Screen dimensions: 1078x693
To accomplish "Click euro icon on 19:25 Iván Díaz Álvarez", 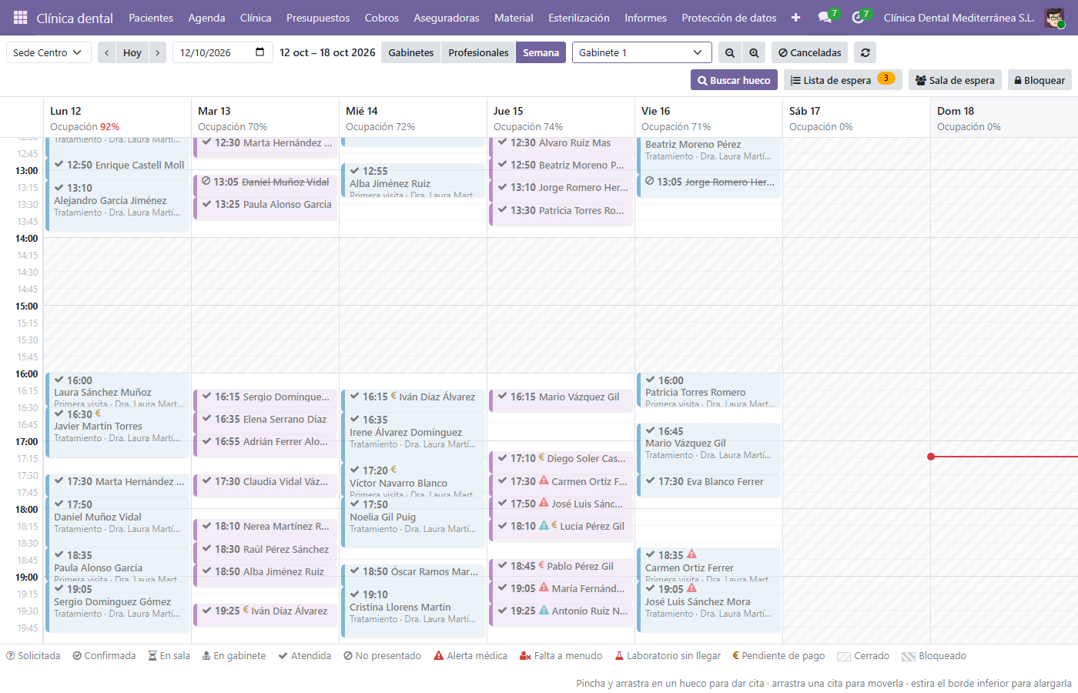I will pyautogui.click(x=246, y=610).
